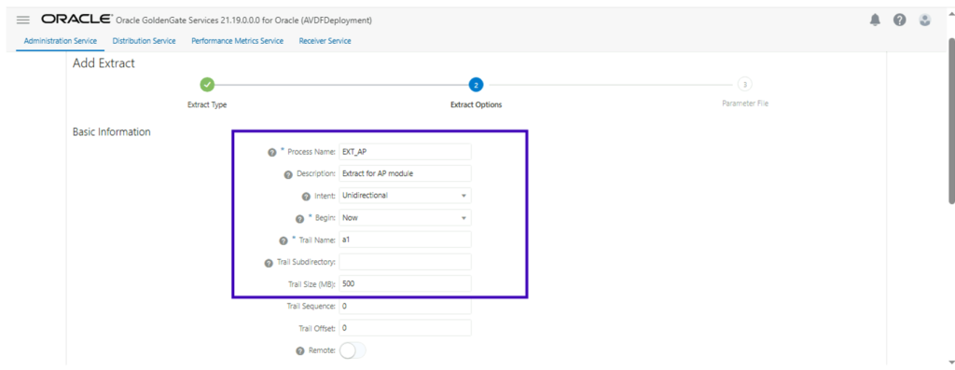Toggle the Remote switch on
Image resolution: width=955 pixels, height=370 pixels.
tap(353, 350)
